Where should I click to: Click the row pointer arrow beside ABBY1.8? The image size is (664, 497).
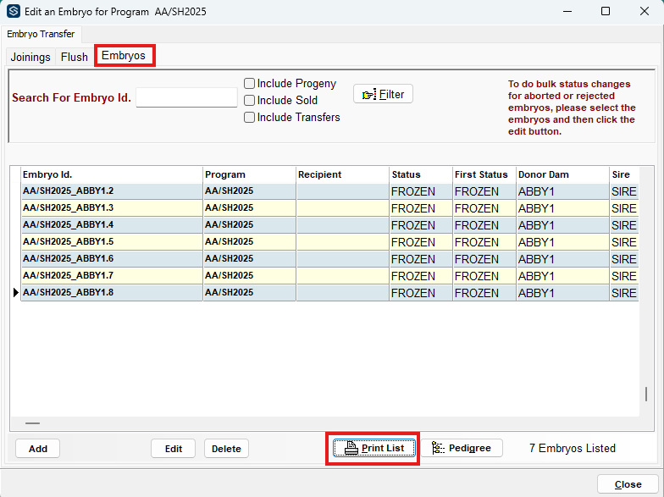[15, 292]
